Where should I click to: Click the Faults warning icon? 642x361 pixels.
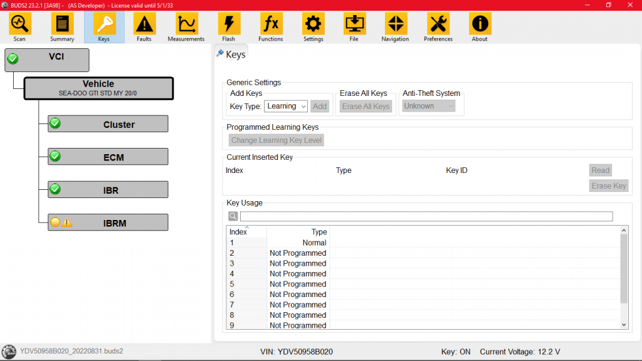click(144, 24)
